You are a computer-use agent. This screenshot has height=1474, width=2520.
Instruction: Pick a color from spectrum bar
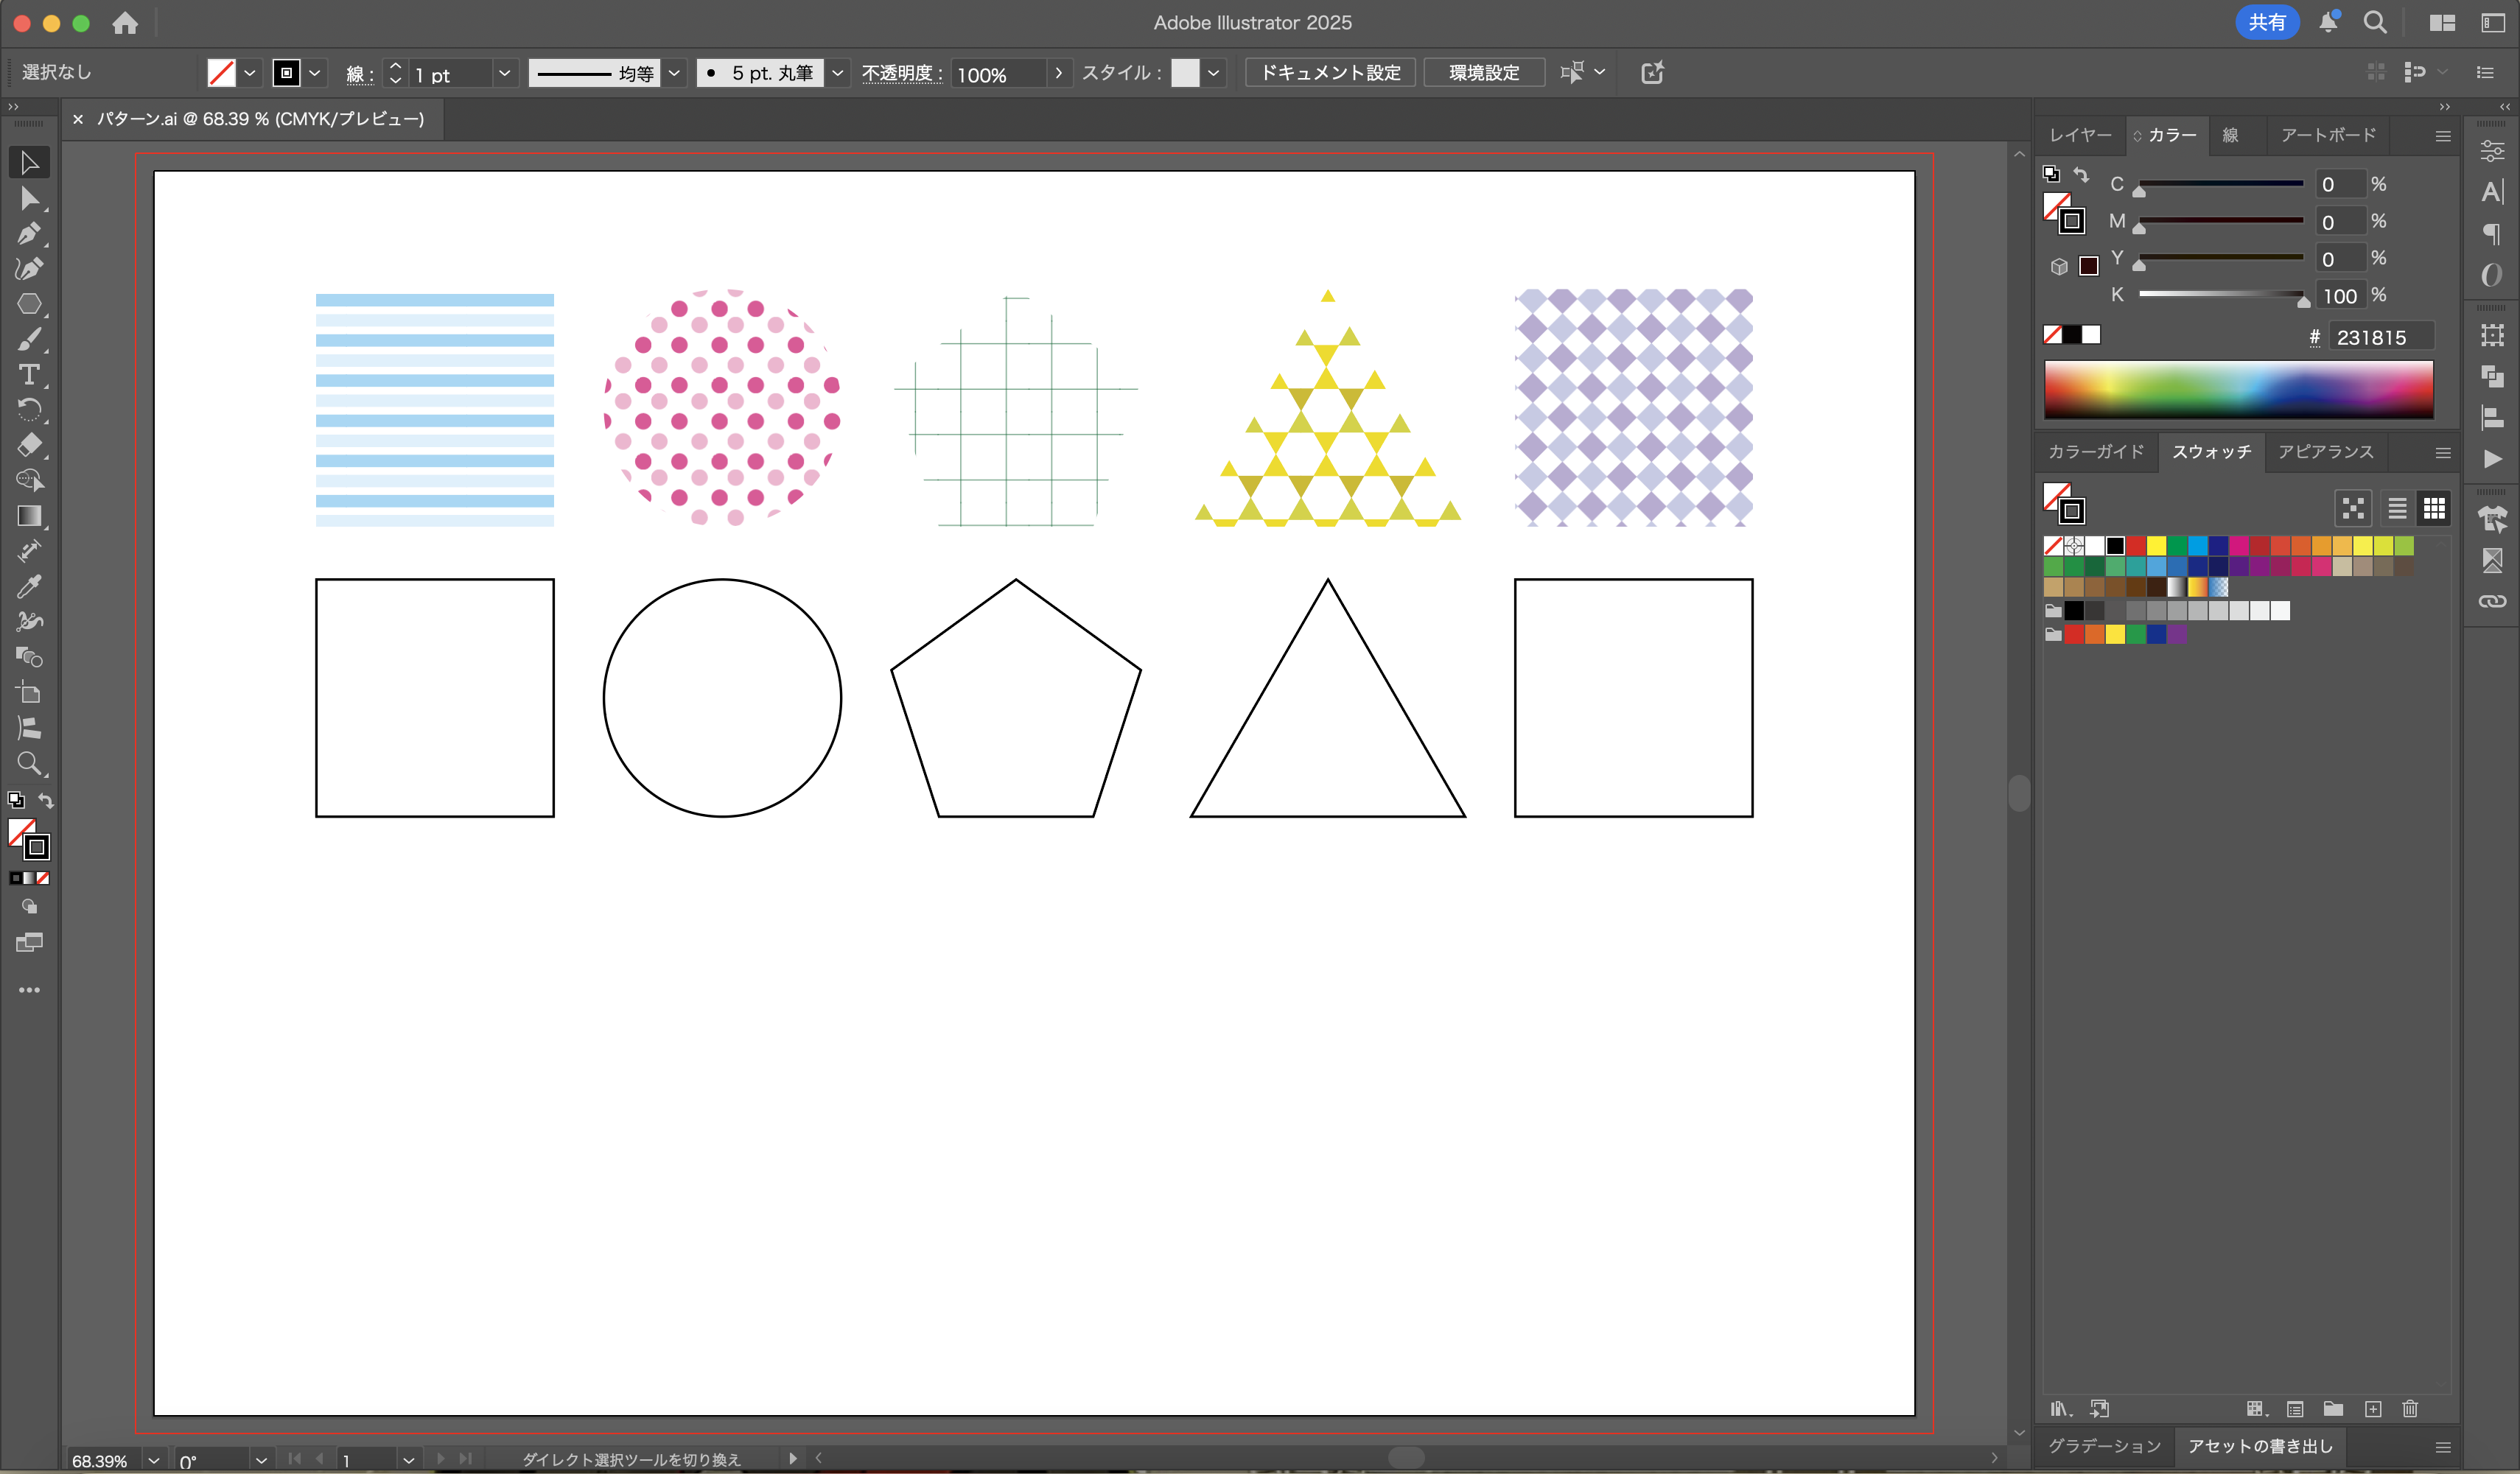coord(2238,389)
